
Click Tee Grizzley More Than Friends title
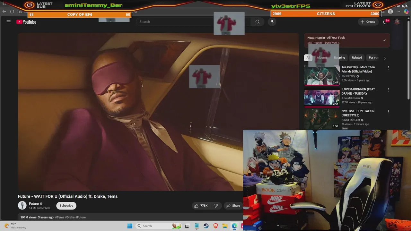[358, 69]
